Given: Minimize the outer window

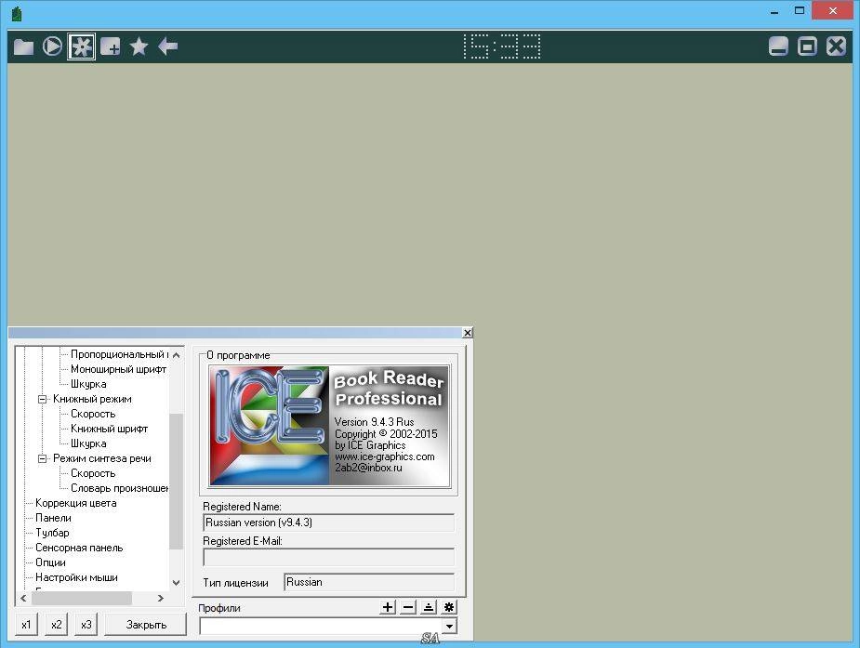Looking at the screenshot, I should pos(774,11).
